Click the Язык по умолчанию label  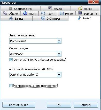pyautogui.click(x=22, y=35)
